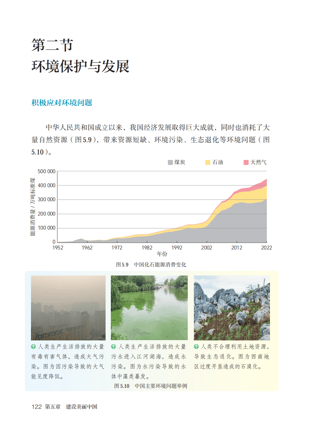Viewport: 310px width, 441px height.
Task: Click the chart caption 图5.9 中国化石能源消费变化
Action: [151, 265]
